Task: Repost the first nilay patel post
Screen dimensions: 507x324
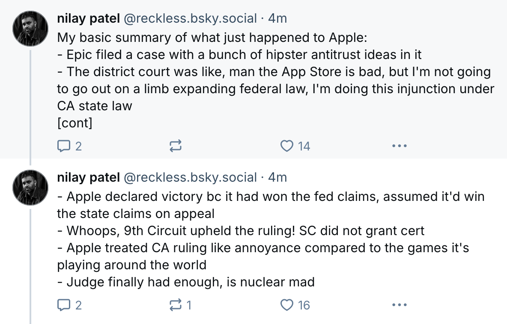Action: tap(176, 147)
